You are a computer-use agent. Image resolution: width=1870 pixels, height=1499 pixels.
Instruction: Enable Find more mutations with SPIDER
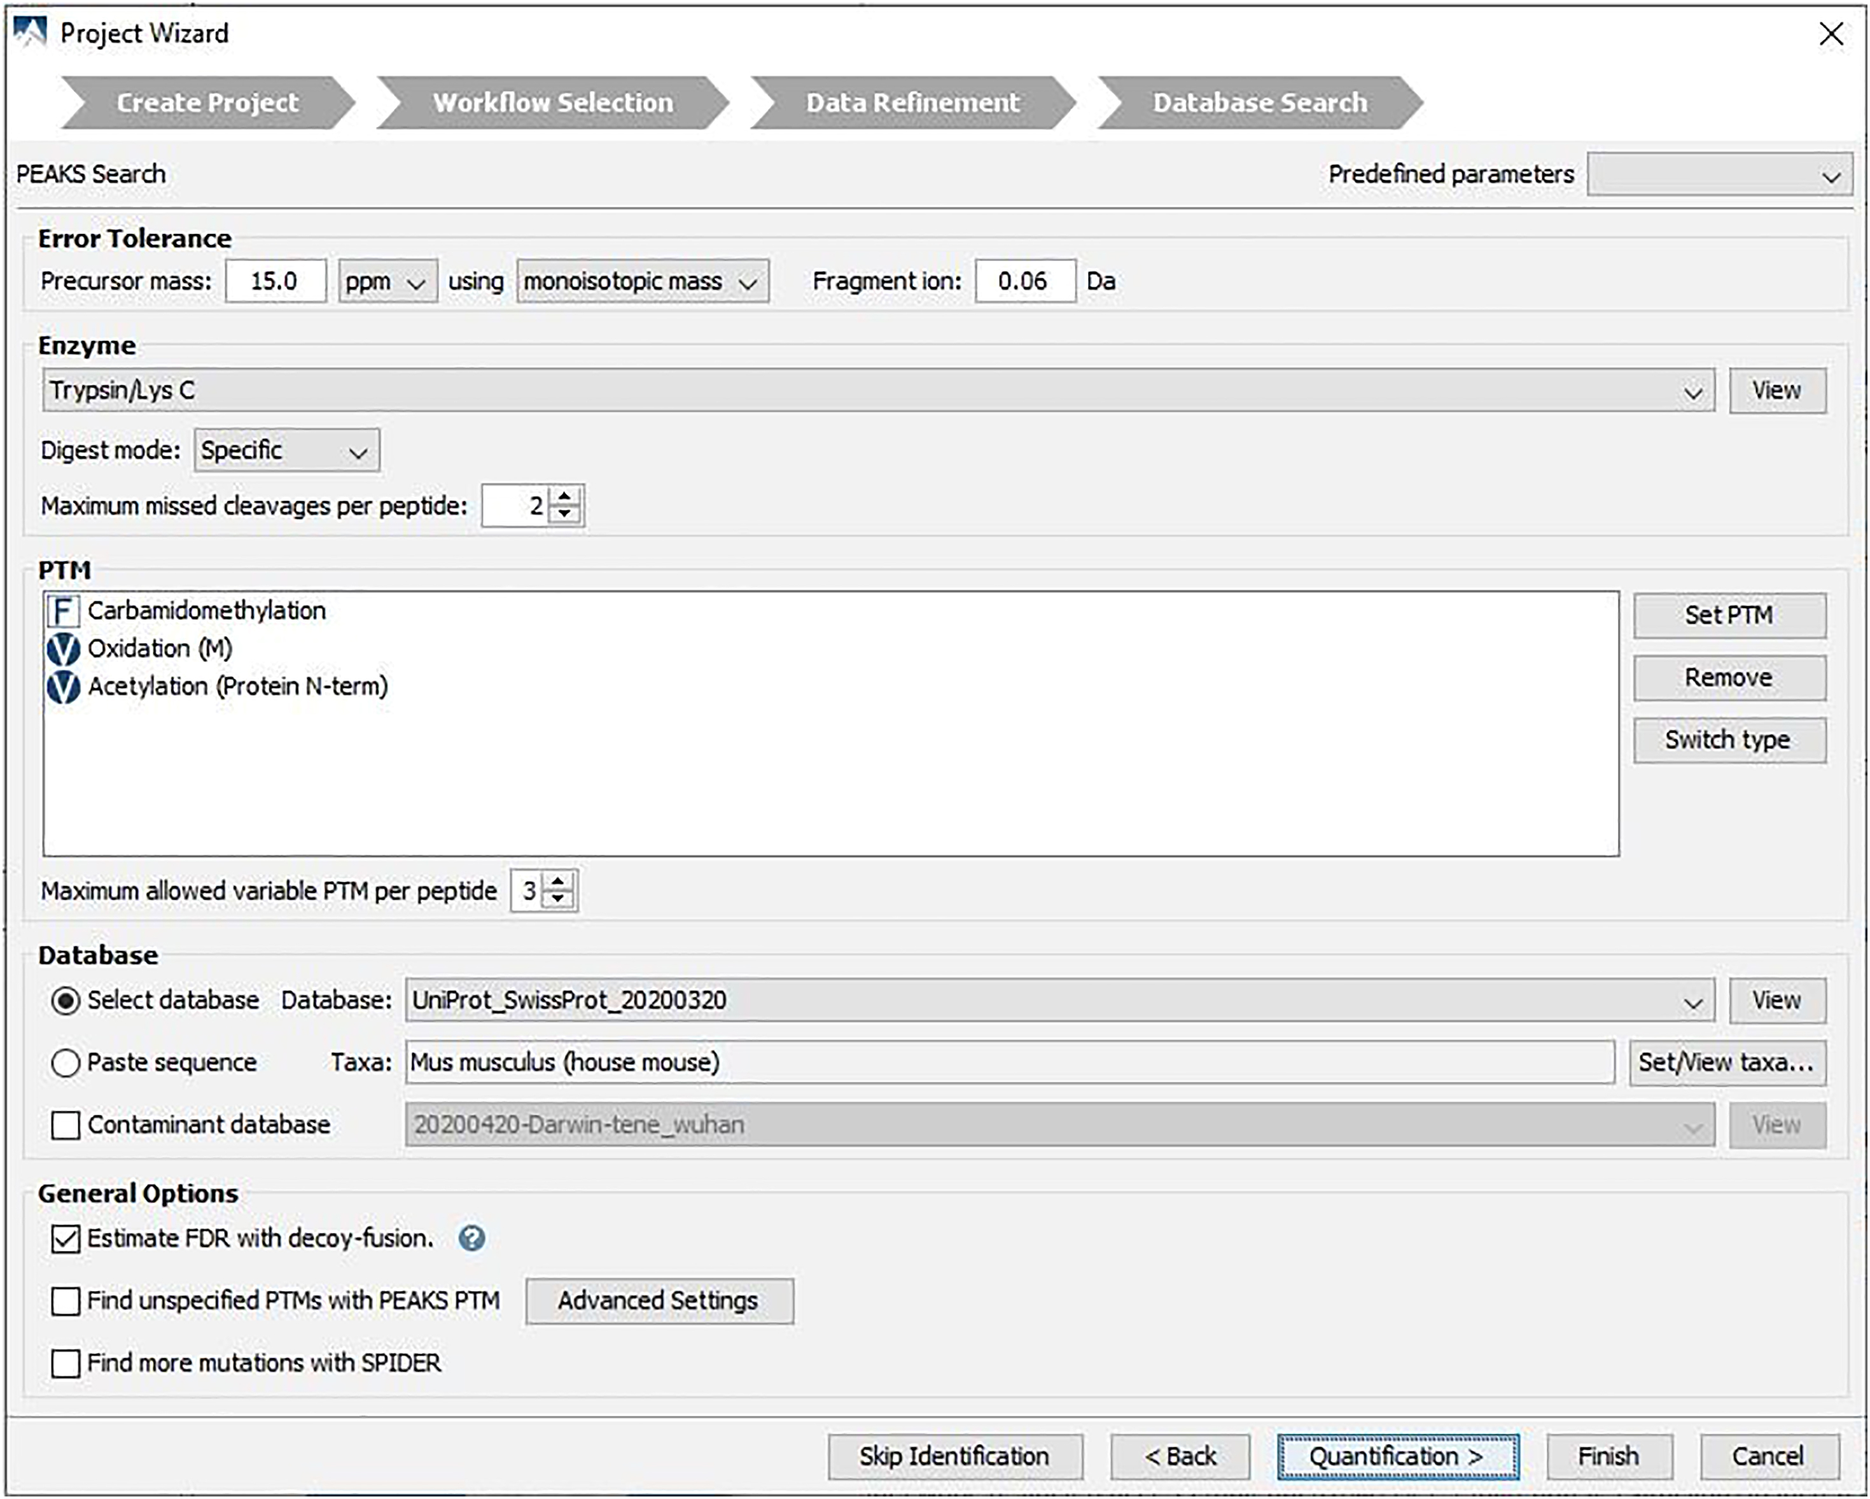click(66, 1363)
